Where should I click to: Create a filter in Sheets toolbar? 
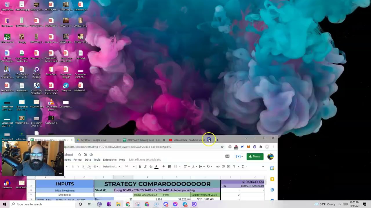pos(234,166)
